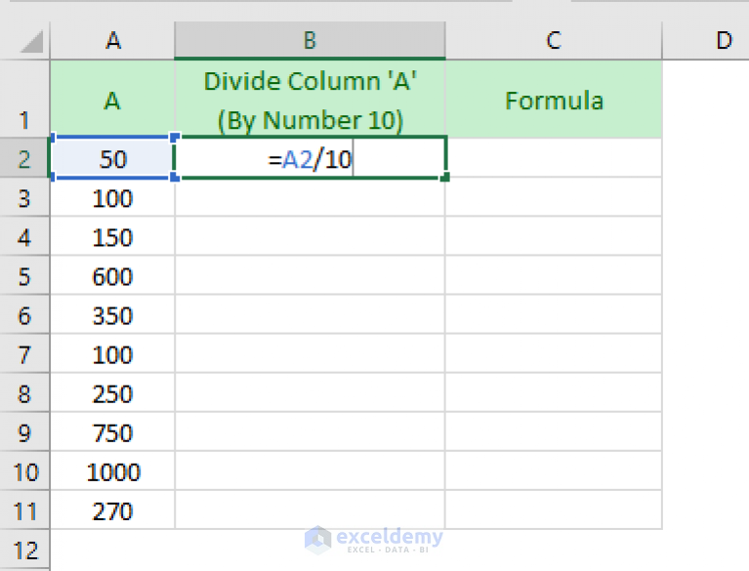749x571 pixels.
Task: Click cell A2 containing 50
Action: pyautogui.click(x=112, y=158)
